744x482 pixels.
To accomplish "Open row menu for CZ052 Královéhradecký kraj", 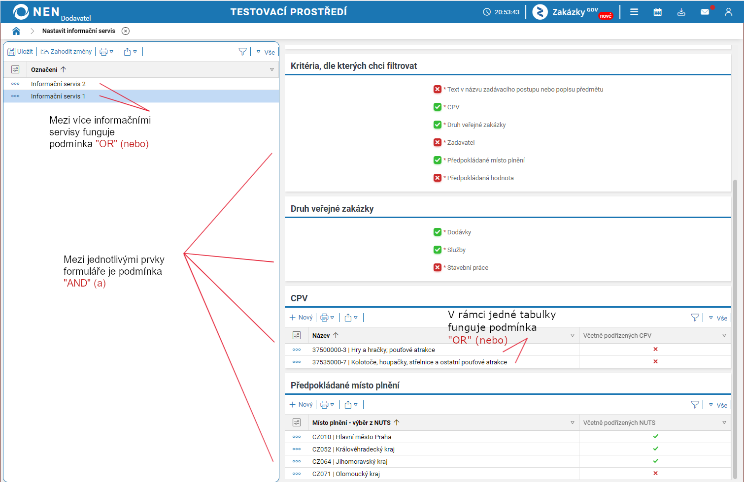I will 297,449.
